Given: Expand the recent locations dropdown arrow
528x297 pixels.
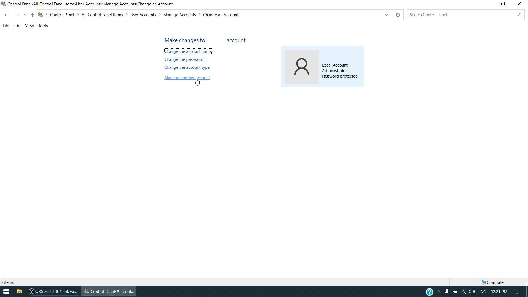Looking at the screenshot, I should [x=25, y=15].
